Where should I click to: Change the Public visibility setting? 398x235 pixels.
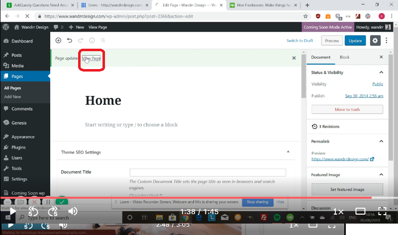click(x=378, y=84)
